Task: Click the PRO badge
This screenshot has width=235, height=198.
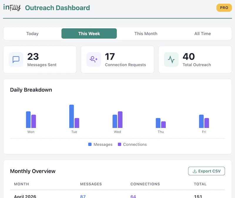Action: coord(224,8)
